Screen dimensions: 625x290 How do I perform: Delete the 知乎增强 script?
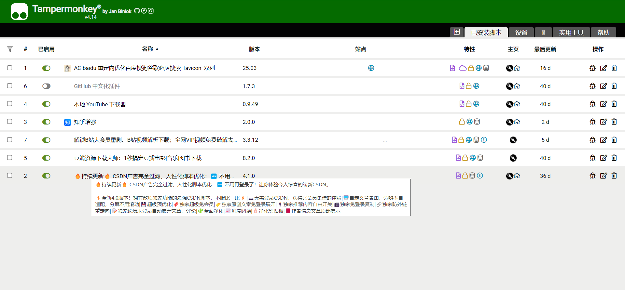tap(614, 122)
